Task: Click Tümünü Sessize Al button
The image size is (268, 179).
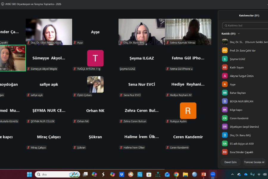Action: [x=254, y=162]
